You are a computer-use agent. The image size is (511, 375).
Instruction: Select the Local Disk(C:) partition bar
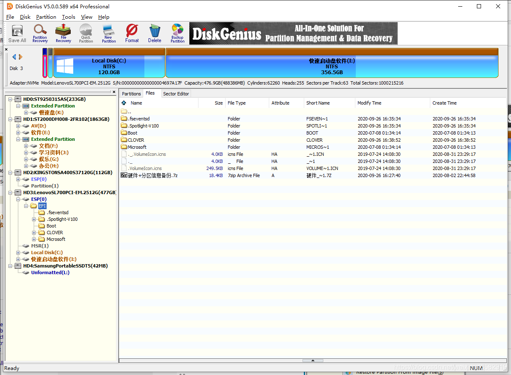[109, 63]
